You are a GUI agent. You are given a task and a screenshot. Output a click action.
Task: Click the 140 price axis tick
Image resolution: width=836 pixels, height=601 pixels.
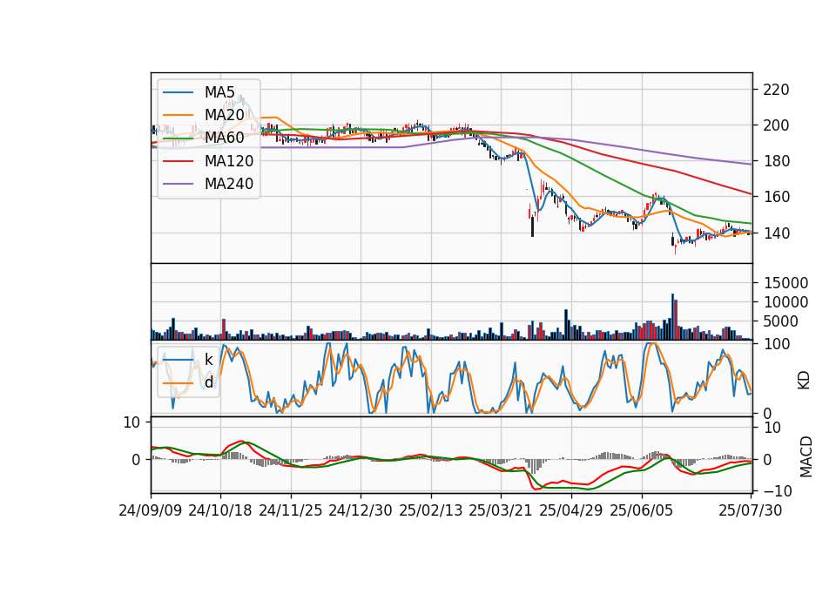[x=776, y=233]
